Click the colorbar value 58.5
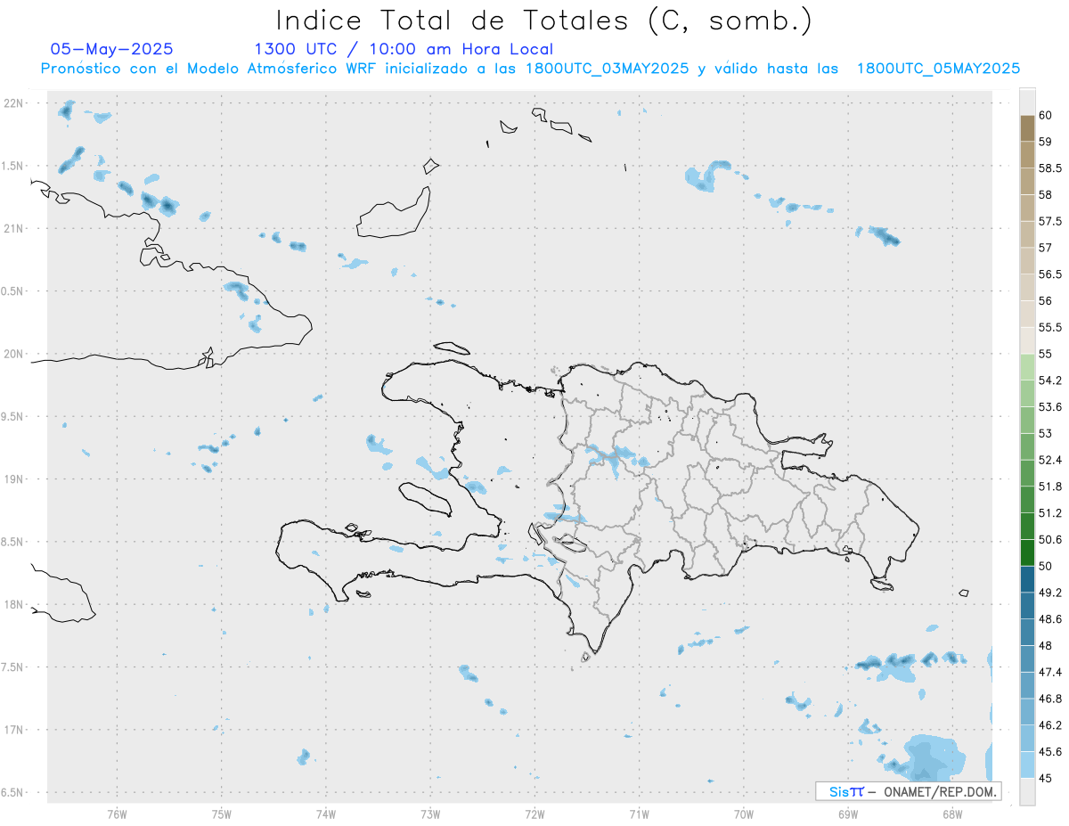Image resolution: width=1069 pixels, height=826 pixels. pos(1049,168)
